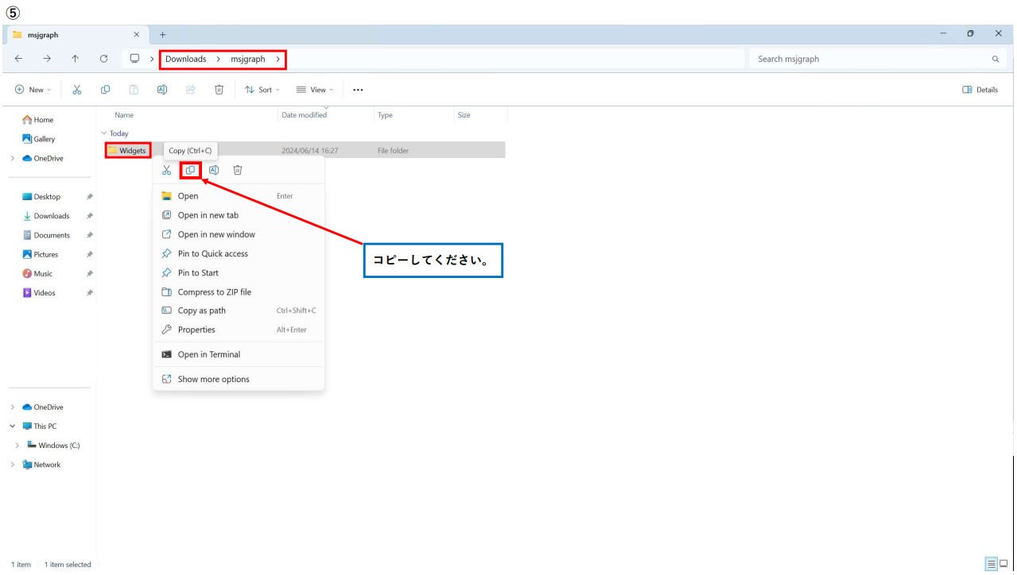Toggle the Details pane button
Image resolution: width=1017 pixels, height=575 pixels.
(980, 90)
